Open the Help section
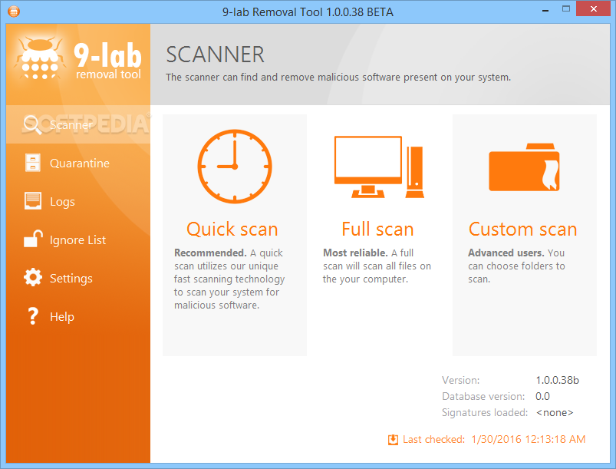 (x=78, y=316)
